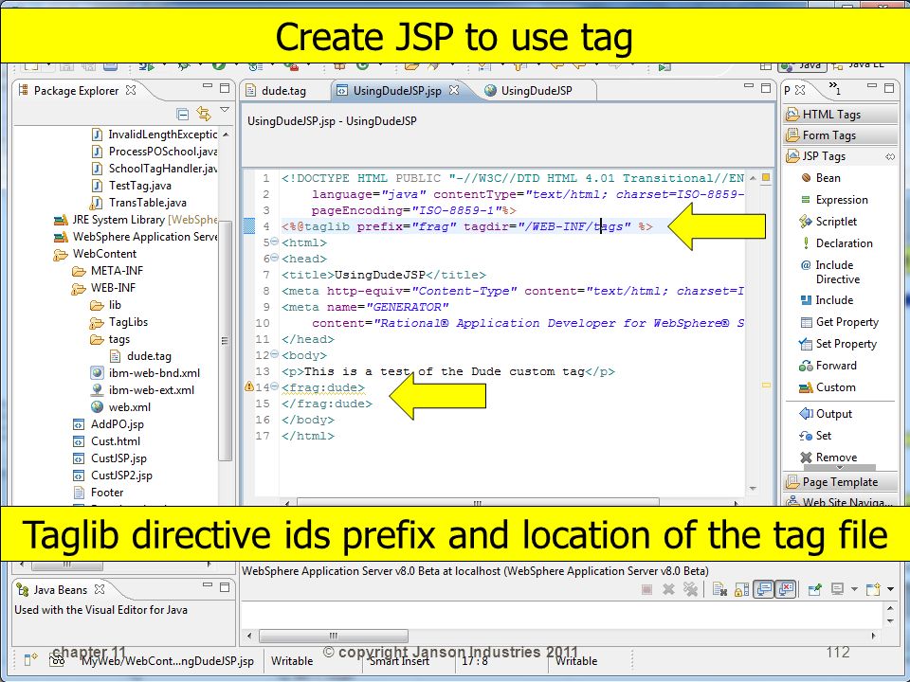Image resolution: width=910 pixels, height=682 pixels.
Task: Click the editor horizontal scrollbar thumb
Action: pyautogui.click(x=477, y=503)
